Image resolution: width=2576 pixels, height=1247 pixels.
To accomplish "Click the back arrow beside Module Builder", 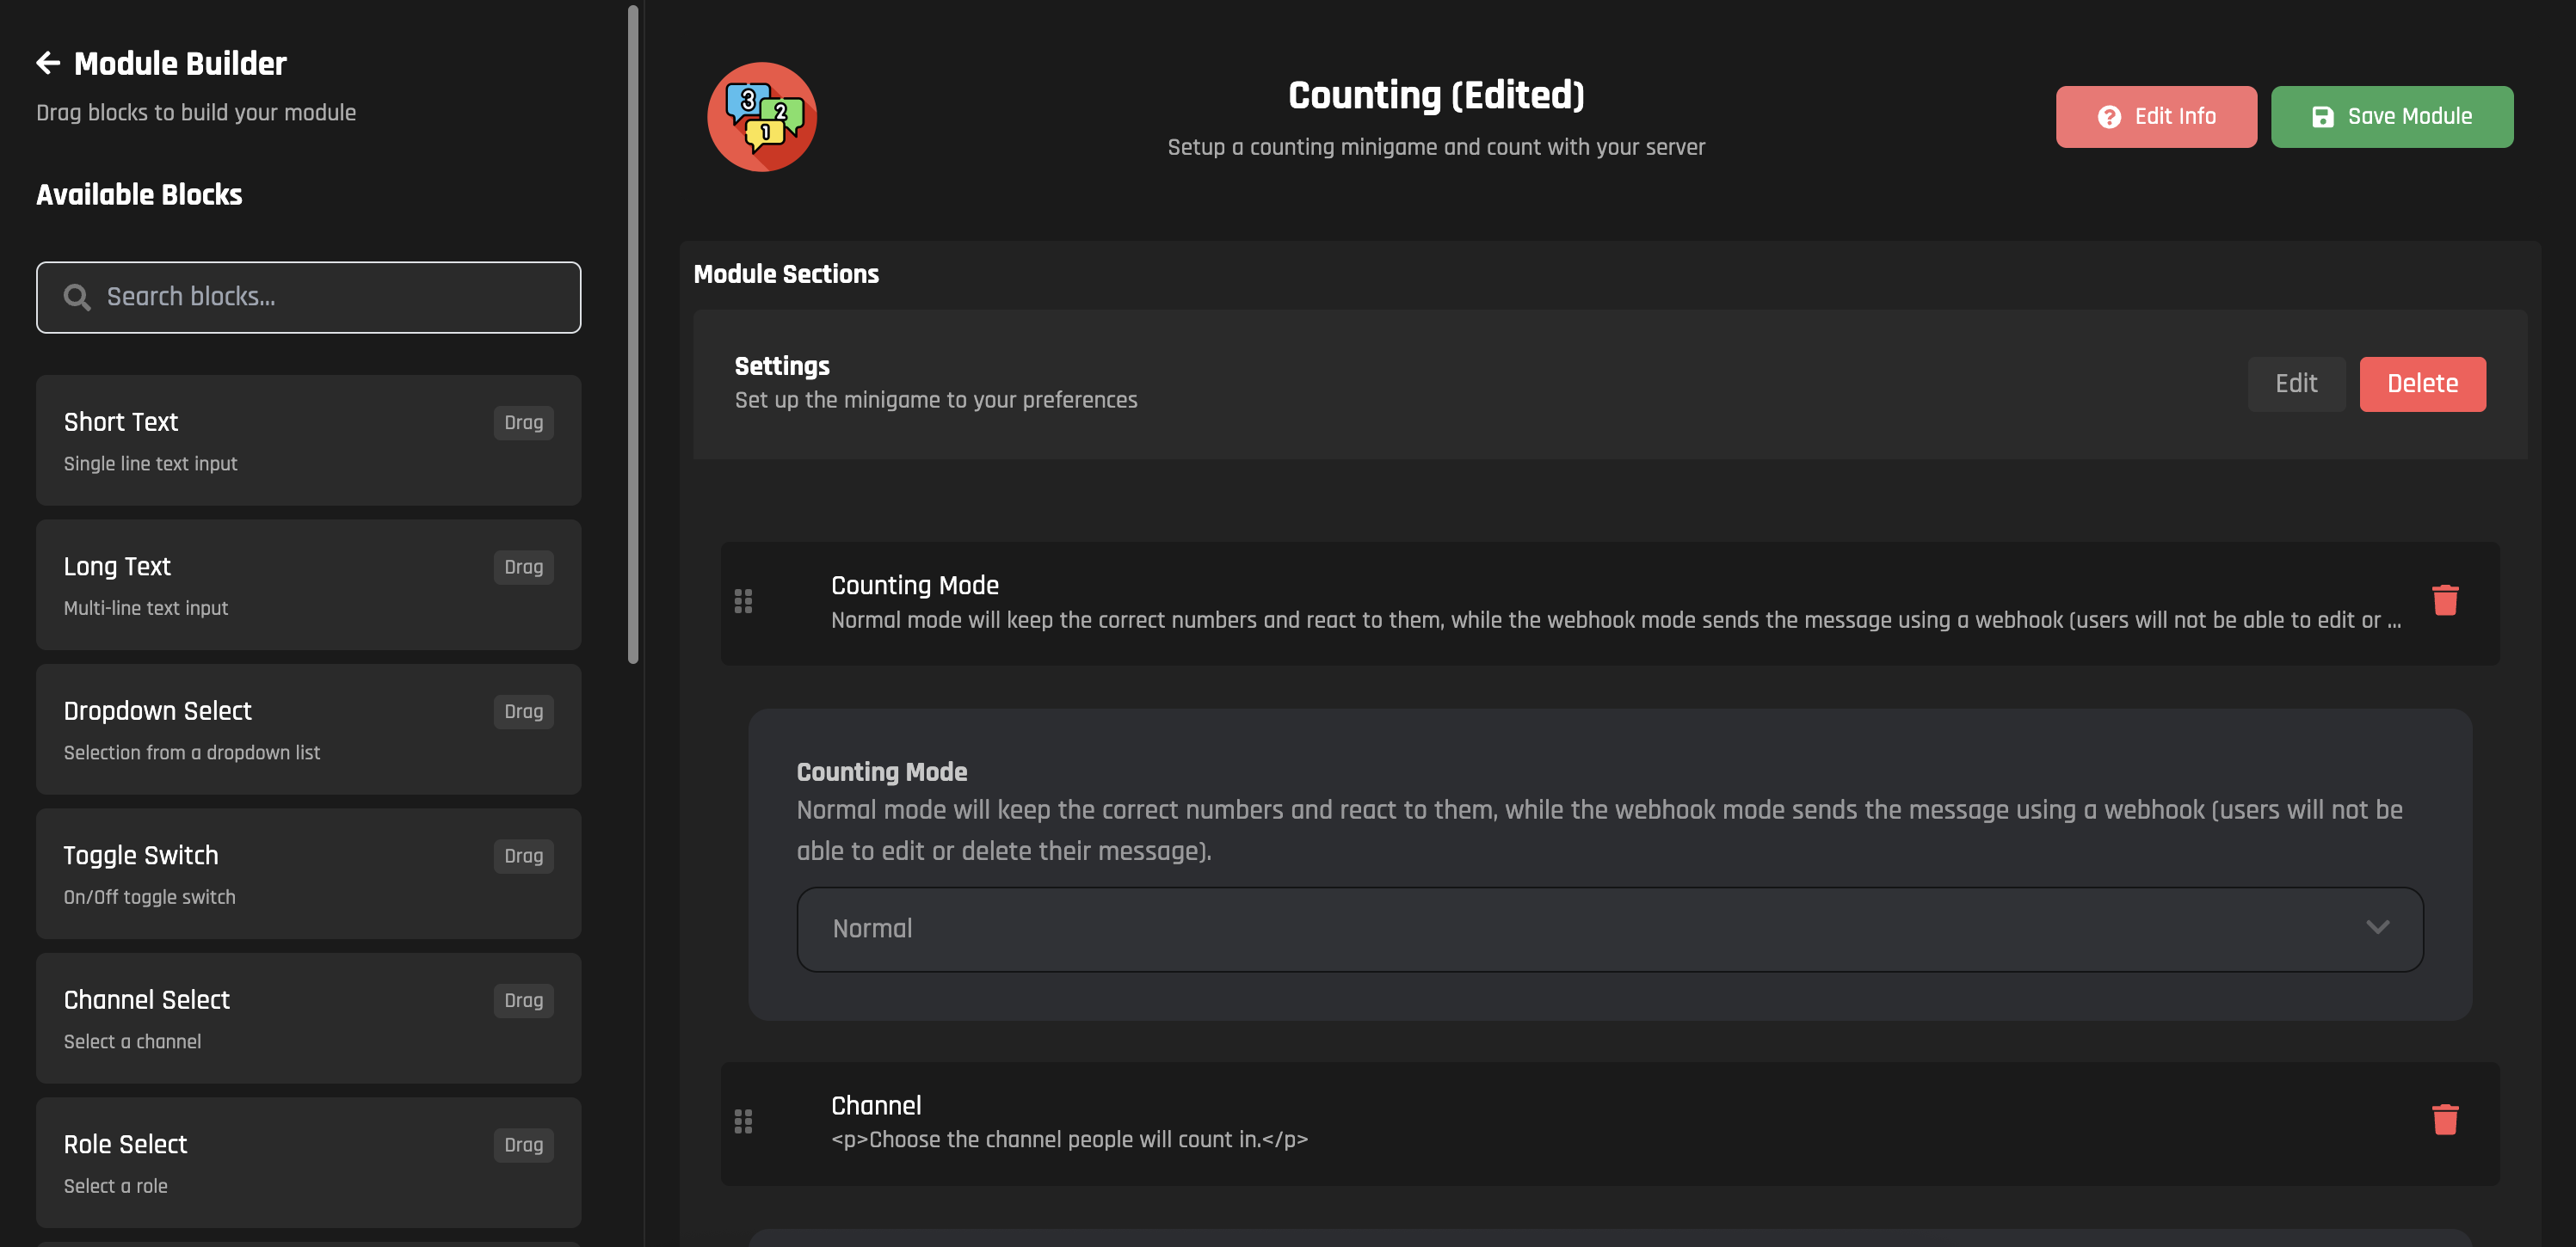I will (48, 64).
